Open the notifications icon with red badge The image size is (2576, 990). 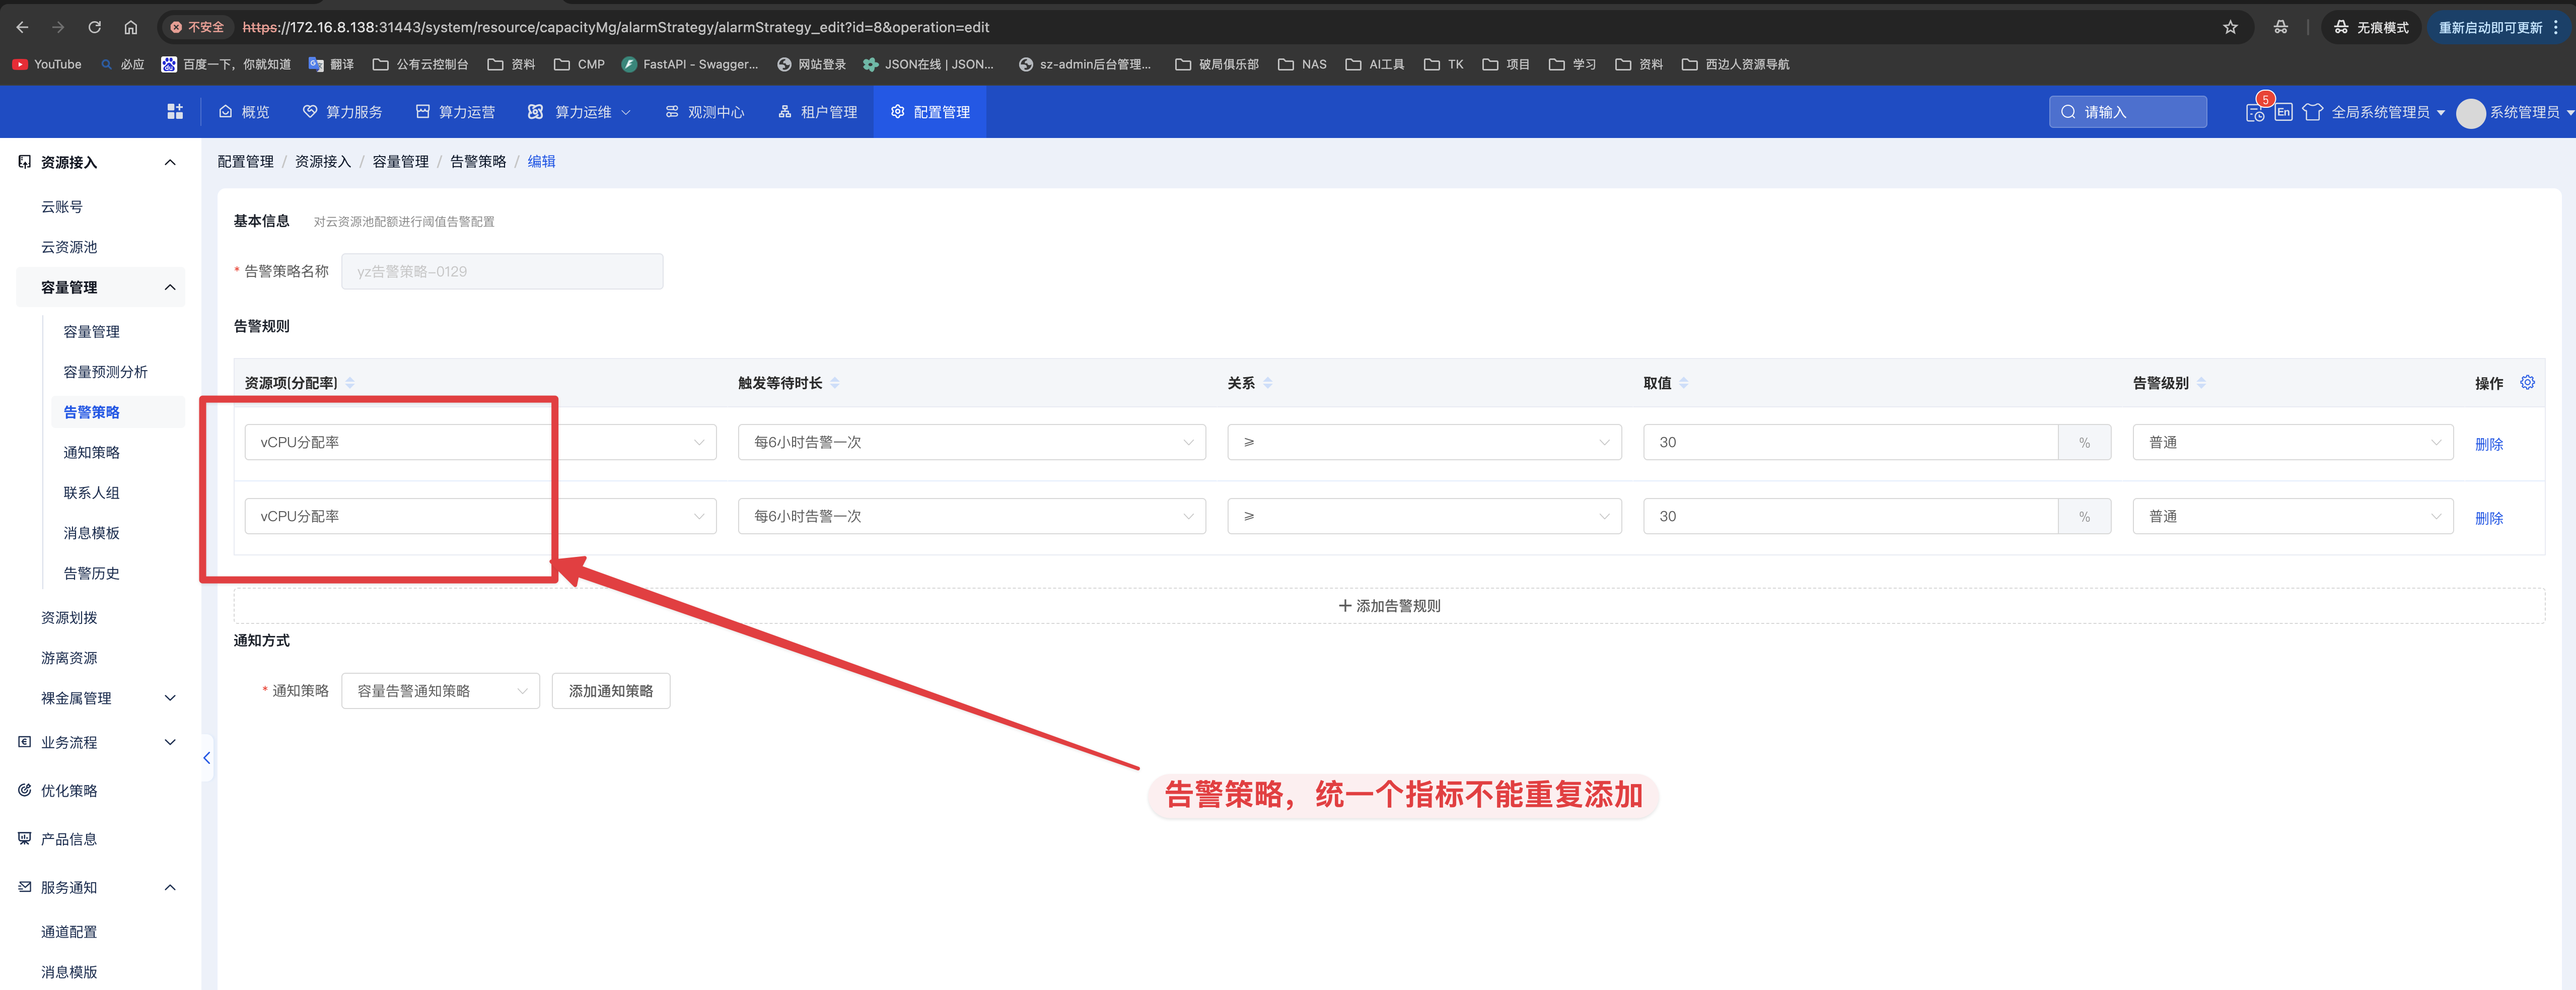(x=2255, y=112)
